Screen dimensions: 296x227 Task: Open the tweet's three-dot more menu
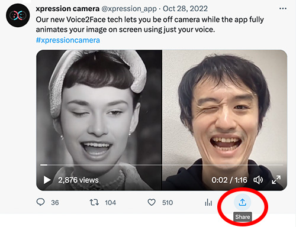pos(283,8)
